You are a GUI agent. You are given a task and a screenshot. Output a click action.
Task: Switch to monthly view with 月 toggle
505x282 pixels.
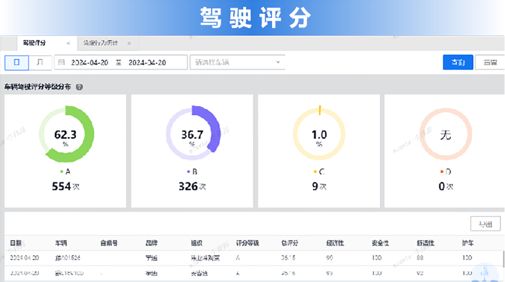coord(40,63)
